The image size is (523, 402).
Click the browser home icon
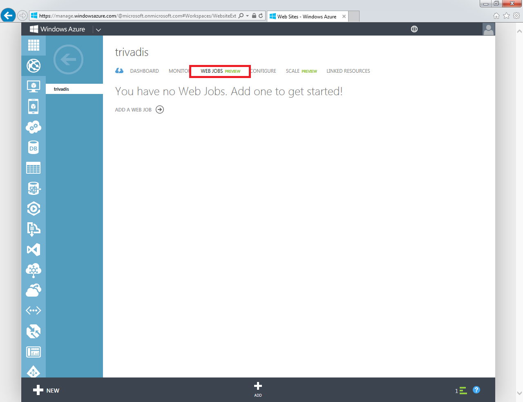[496, 16]
